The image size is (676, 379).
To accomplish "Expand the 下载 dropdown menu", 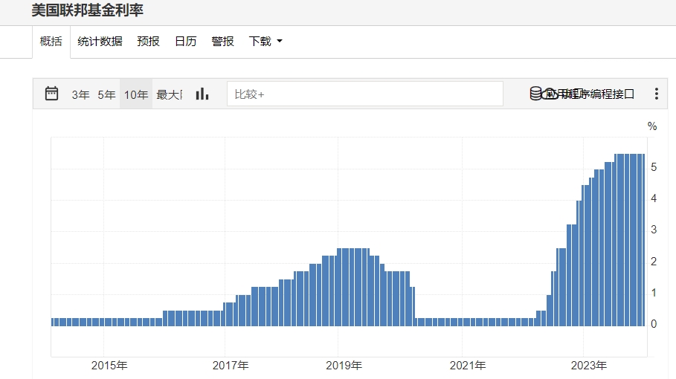I will point(265,42).
